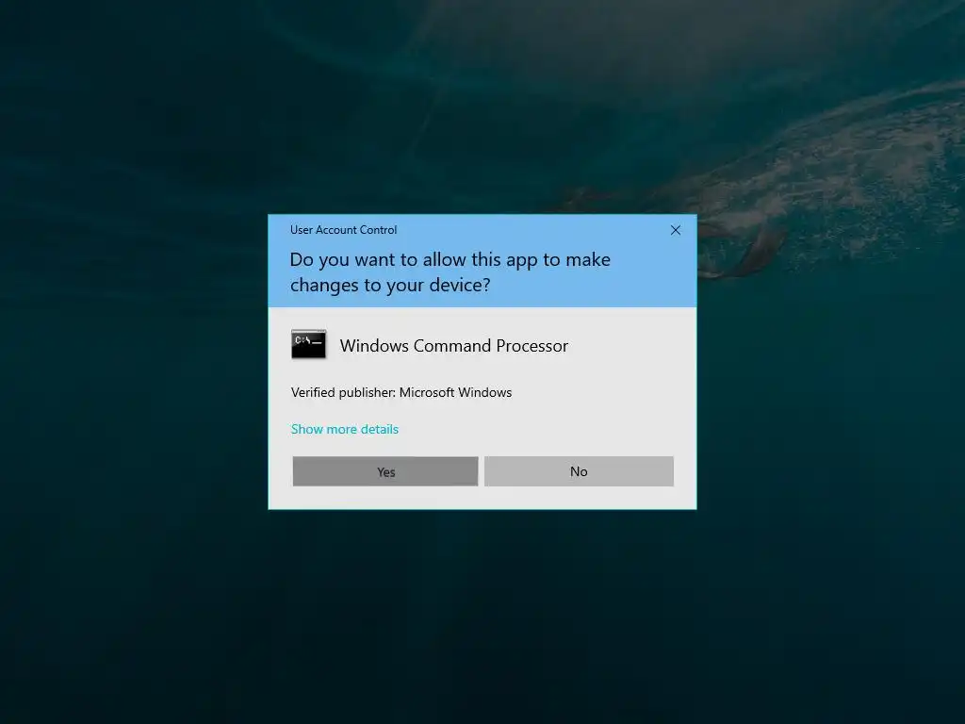The height and width of the screenshot is (724, 965).
Task: Click the Verified publisher: Microsoft Windows text
Action: 401,392
